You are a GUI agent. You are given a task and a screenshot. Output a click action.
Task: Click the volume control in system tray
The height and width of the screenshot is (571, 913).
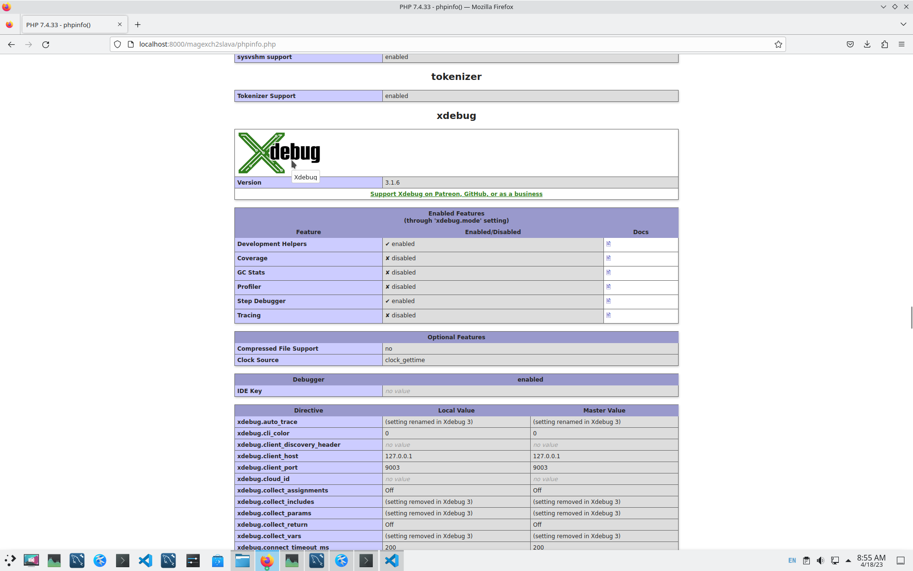coord(820,561)
